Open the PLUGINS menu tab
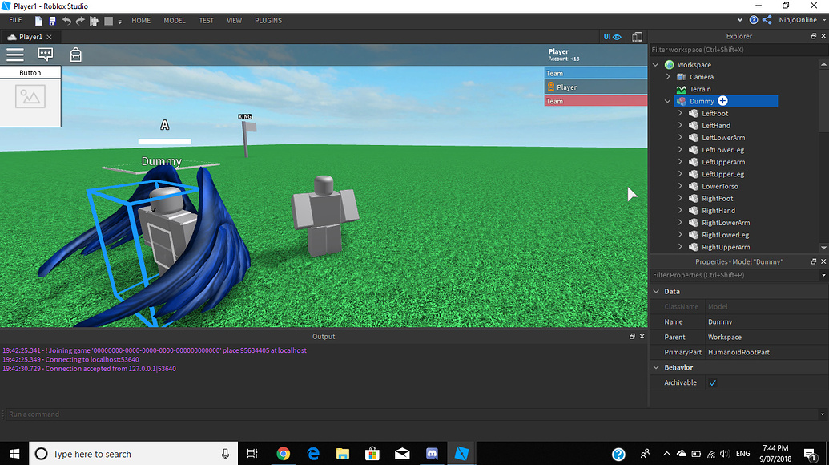Image resolution: width=829 pixels, height=465 pixels. coord(268,20)
